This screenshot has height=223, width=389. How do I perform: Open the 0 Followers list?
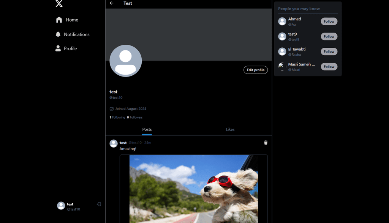[135, 117]
